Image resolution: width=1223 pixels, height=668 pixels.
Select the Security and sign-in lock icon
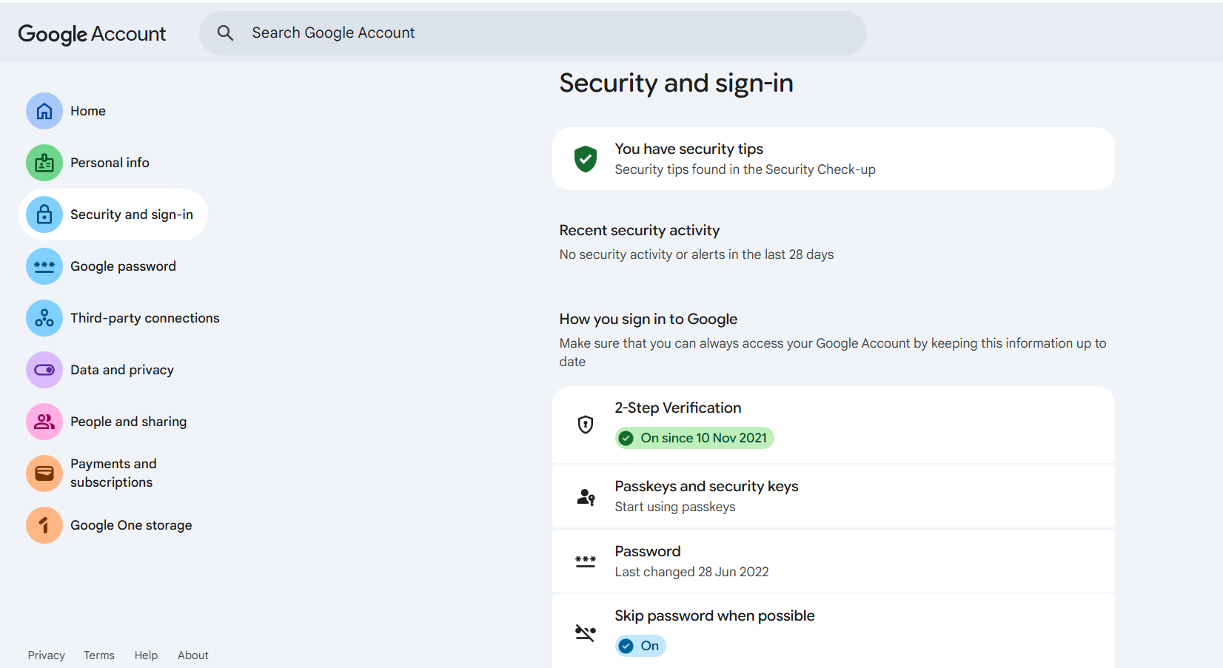coord(44,215)
